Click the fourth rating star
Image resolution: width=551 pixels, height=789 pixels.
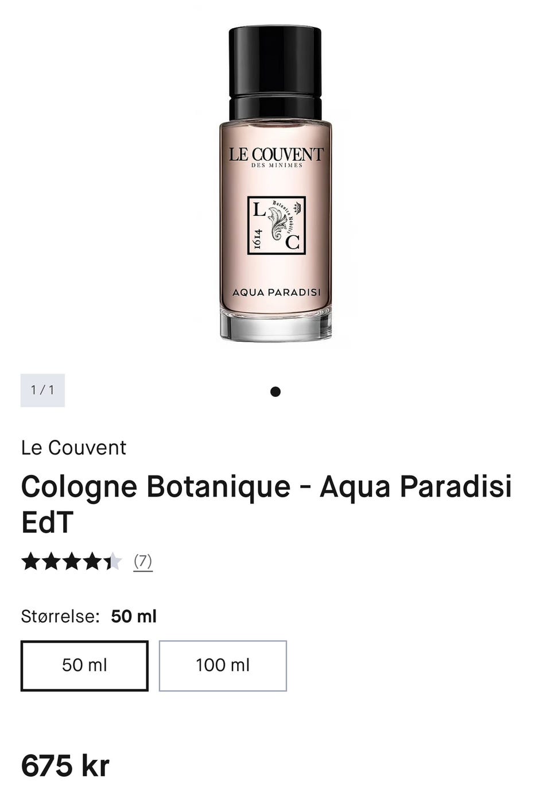coord(92,561)
